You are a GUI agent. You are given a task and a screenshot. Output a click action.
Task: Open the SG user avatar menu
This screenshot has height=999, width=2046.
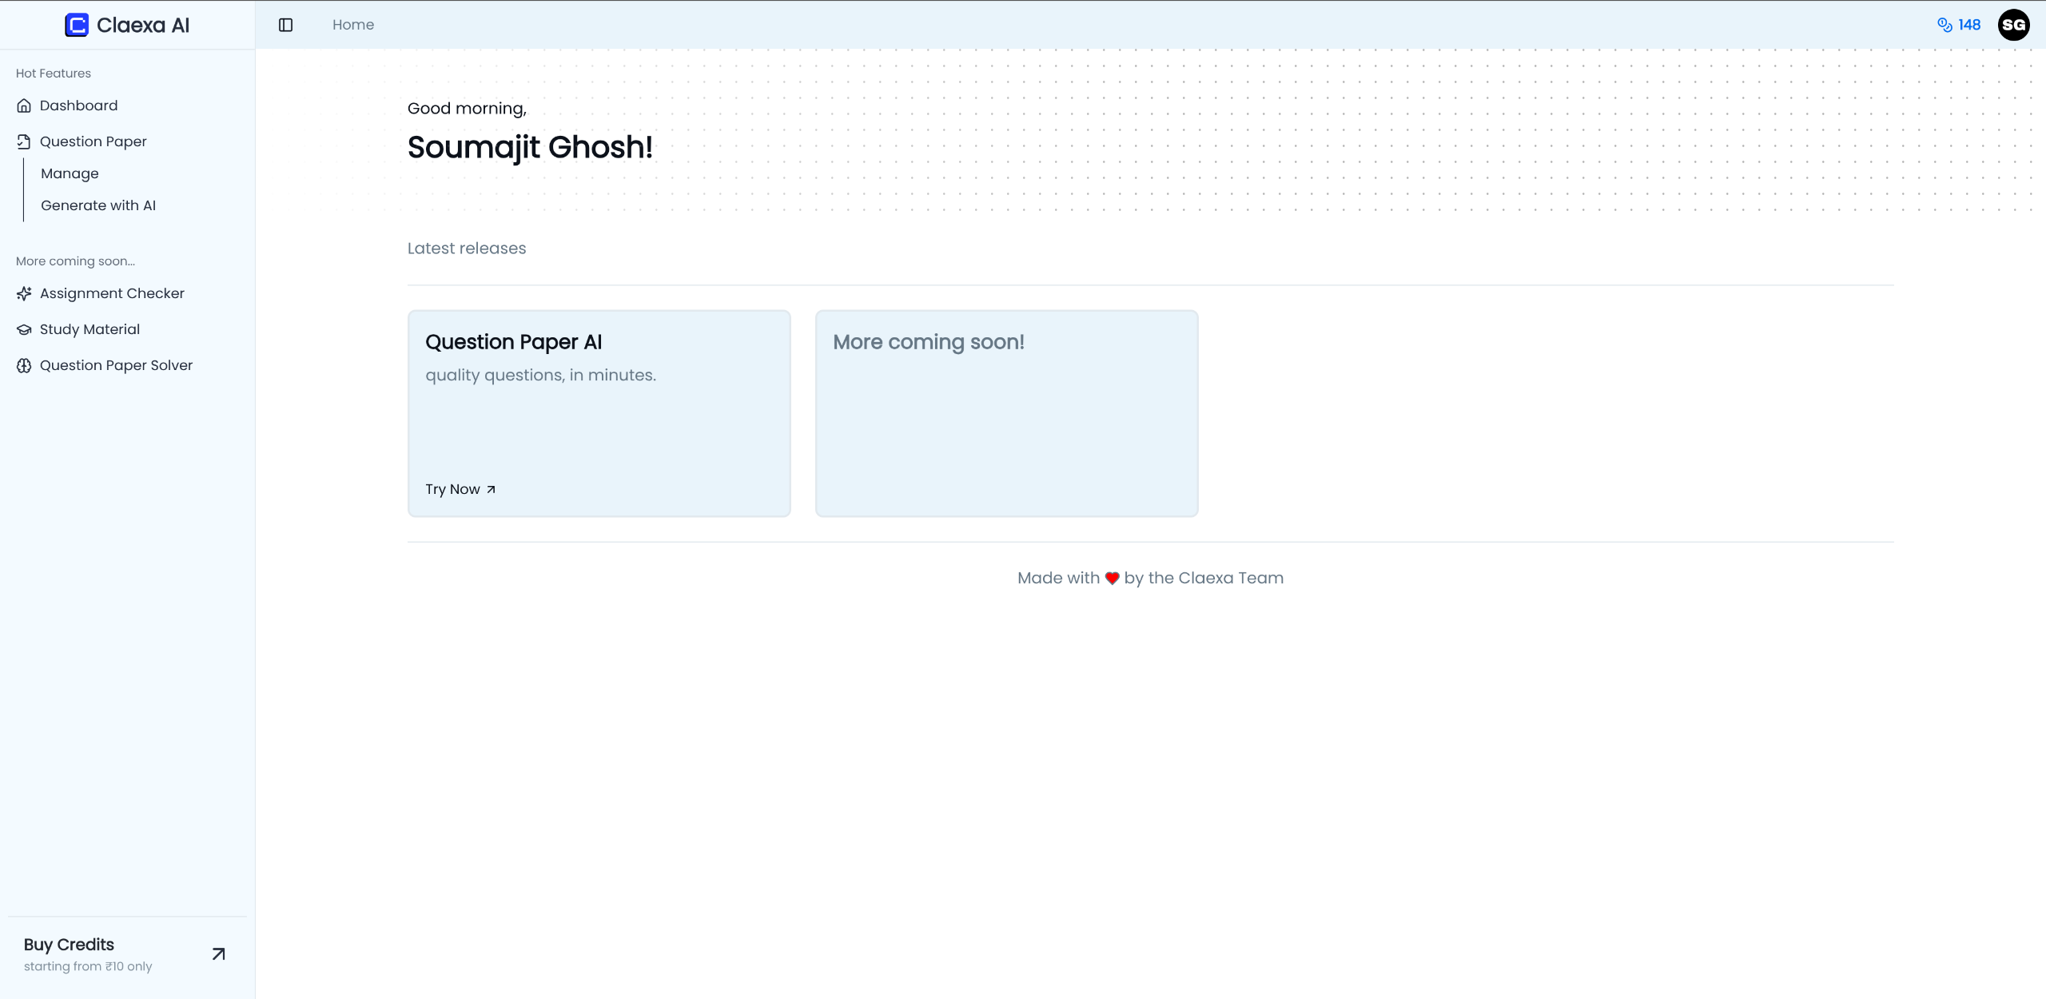[x=2013, y=25]
